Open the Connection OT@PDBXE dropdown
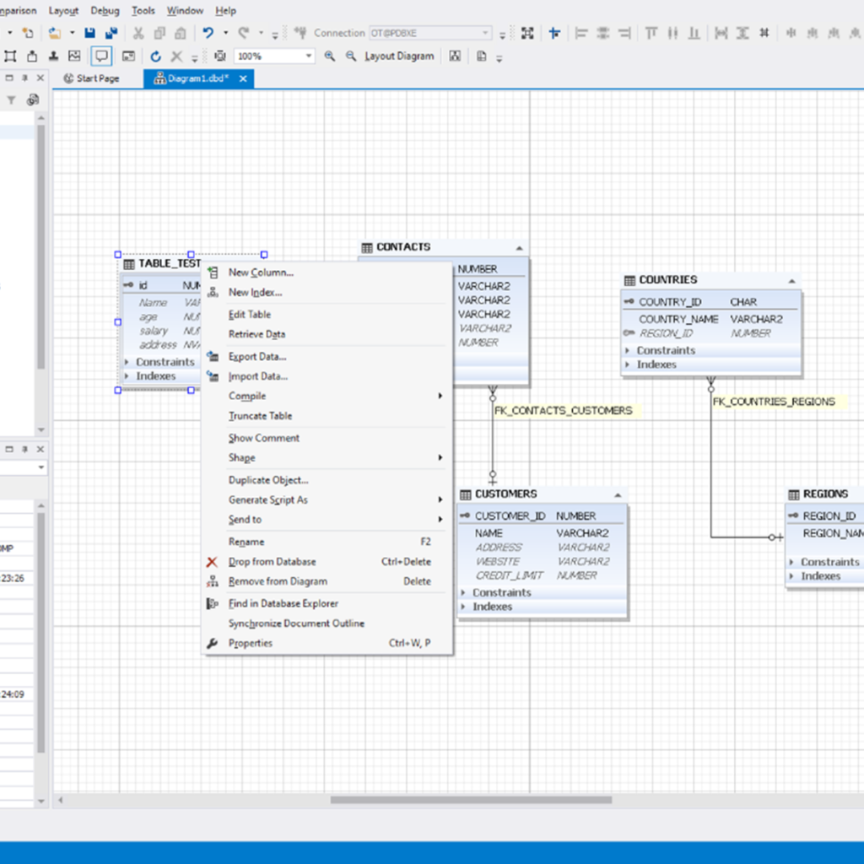864x864 pixels. tap(485, 33)
